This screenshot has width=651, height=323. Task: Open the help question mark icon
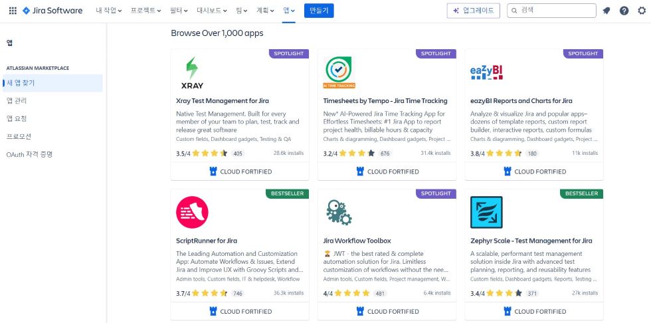coord(624,11)
